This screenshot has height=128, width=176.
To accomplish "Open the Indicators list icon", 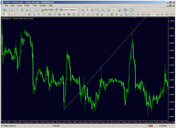I will tap(119, 10).
